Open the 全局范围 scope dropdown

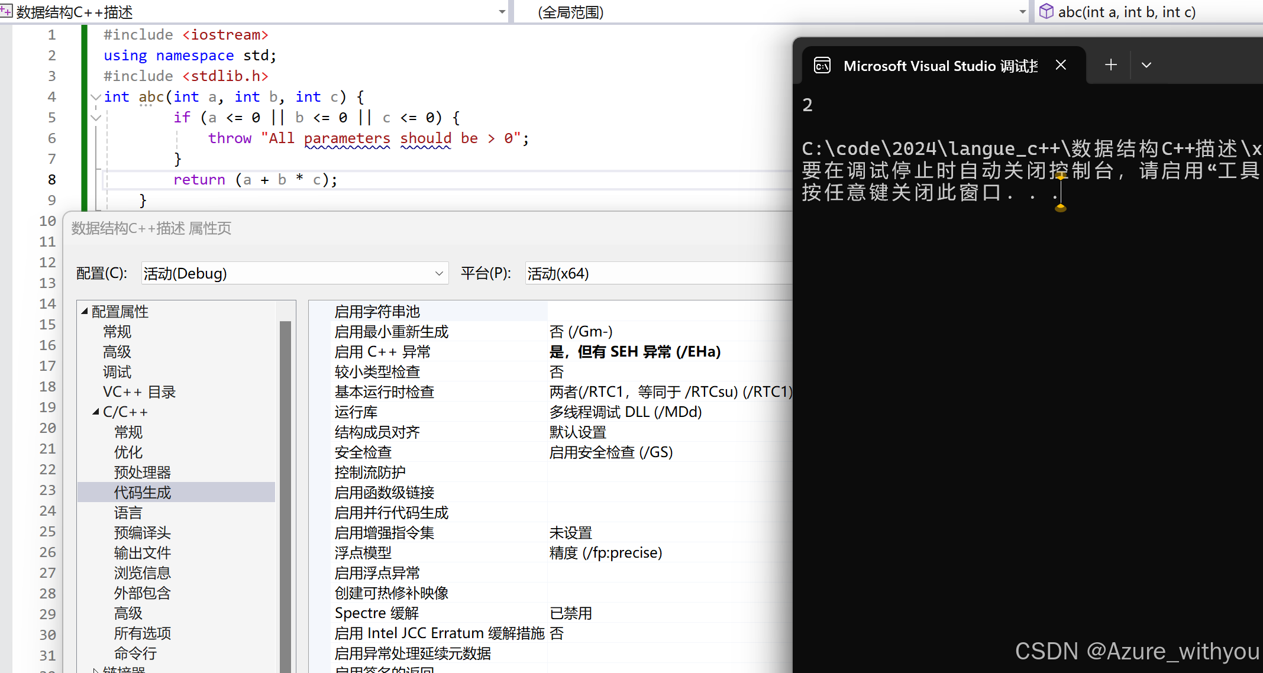click(1022, 12)
